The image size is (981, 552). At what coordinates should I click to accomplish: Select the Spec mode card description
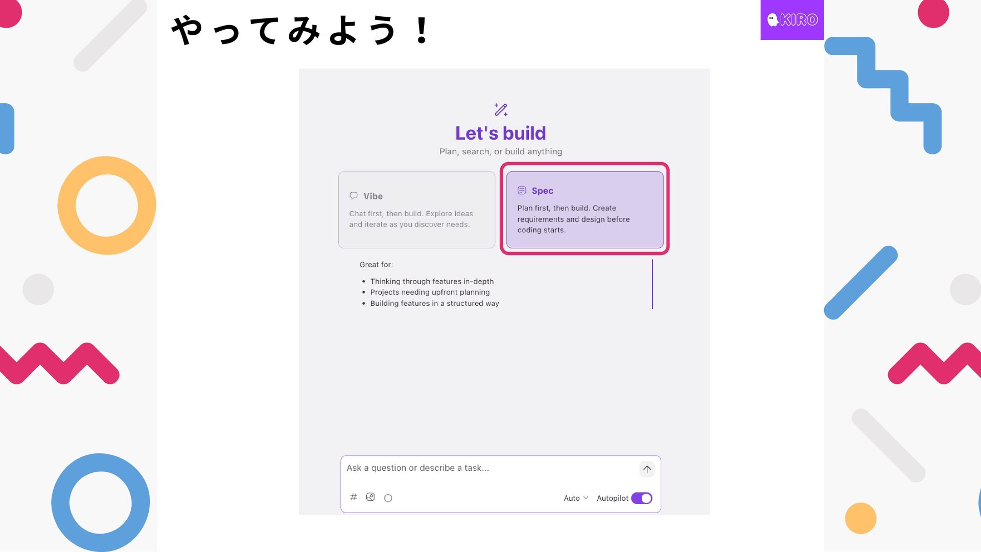tap(573, 219)
